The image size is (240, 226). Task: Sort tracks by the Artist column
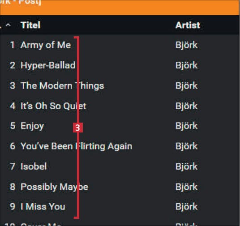pyautogui.click(x=188, y=25)
